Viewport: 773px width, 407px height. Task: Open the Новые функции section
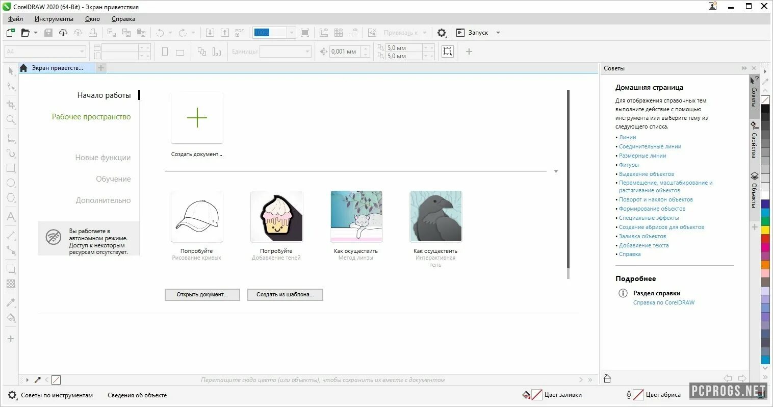click(x=103, y=158)
